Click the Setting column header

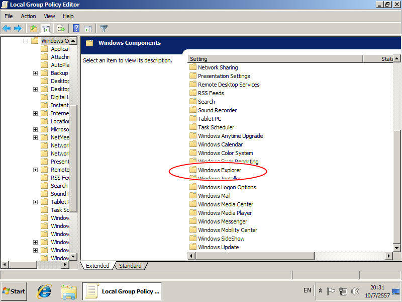[x=275, y=59]
